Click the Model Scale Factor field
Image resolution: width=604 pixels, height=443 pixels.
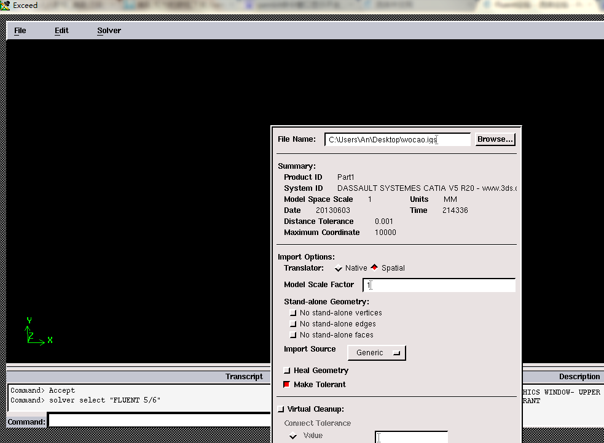(439, 285)
